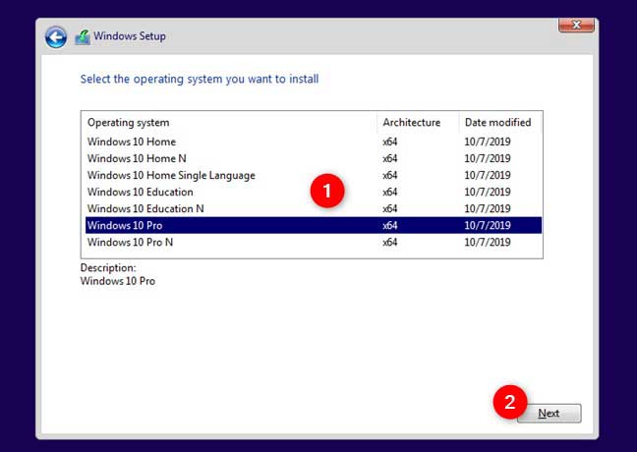The height and width of the screenshot is (452, 637).
Task: Select Windows 10 Home edition
Action: click(314, 141)
